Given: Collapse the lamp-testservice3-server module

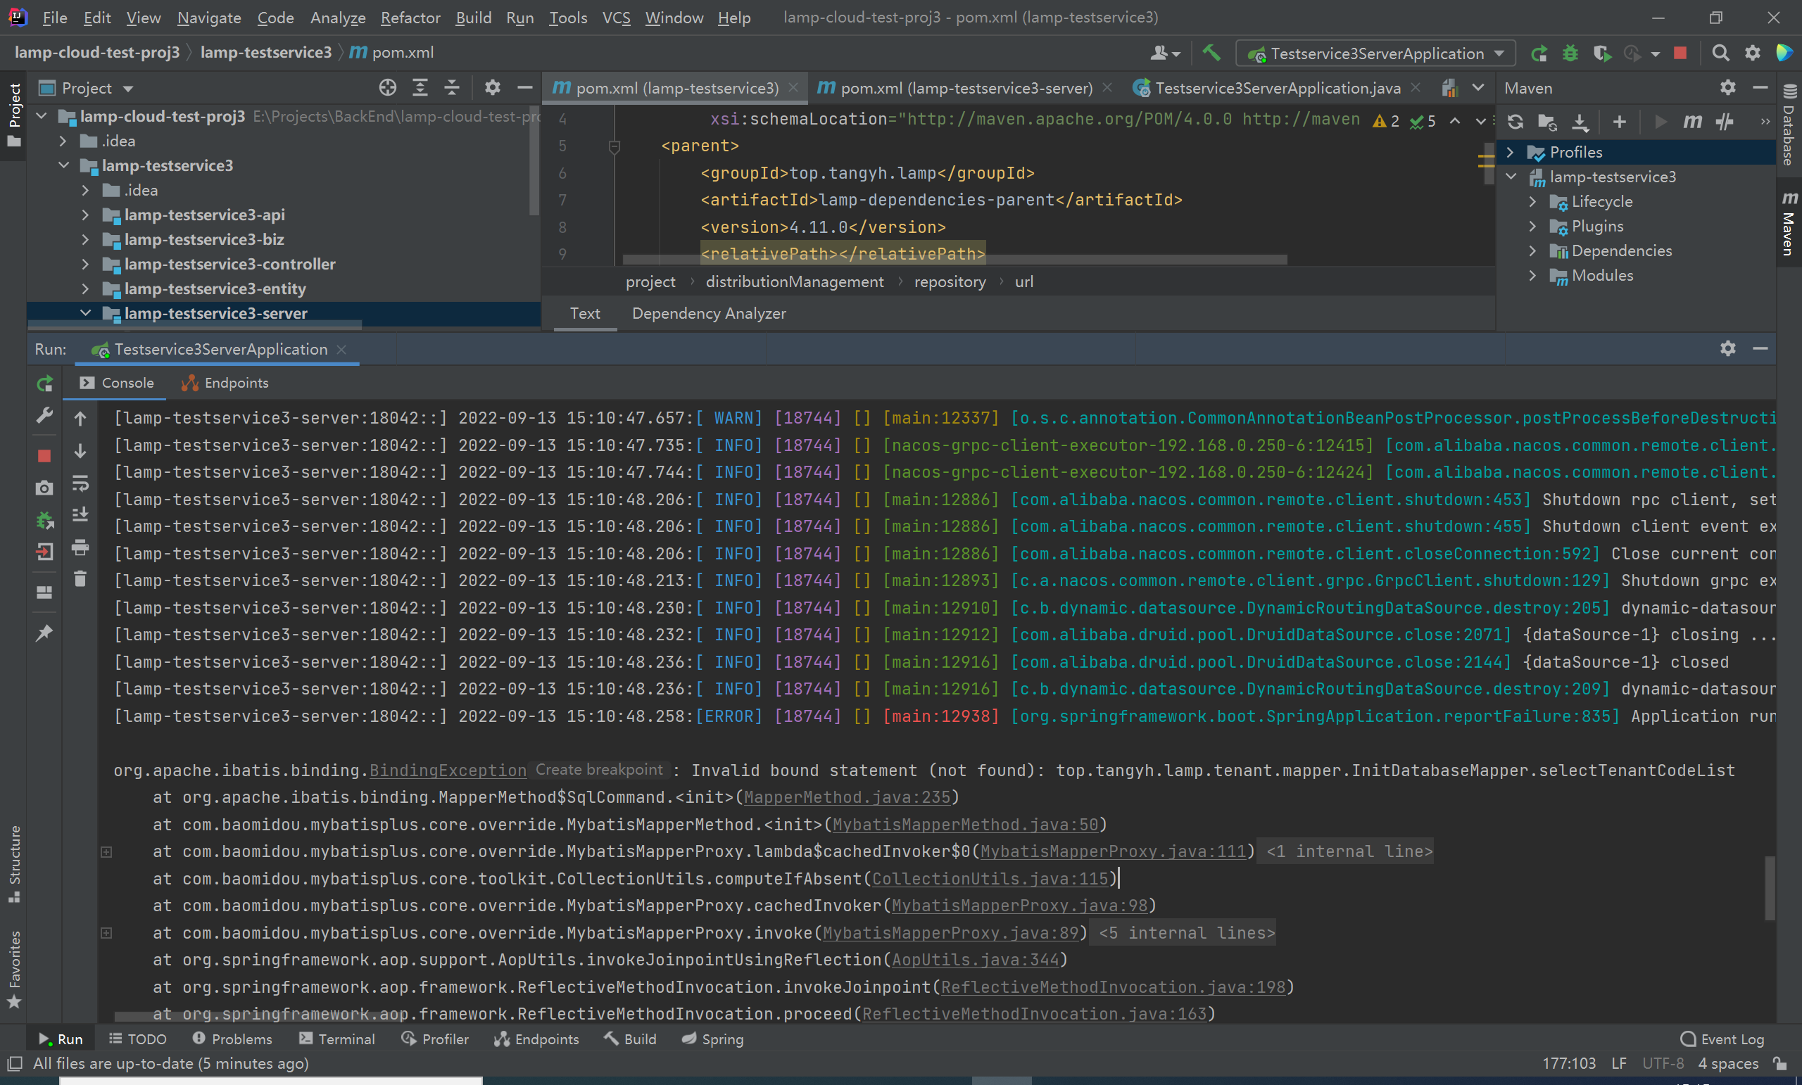Looking at the screenshot, I should 85,313.
